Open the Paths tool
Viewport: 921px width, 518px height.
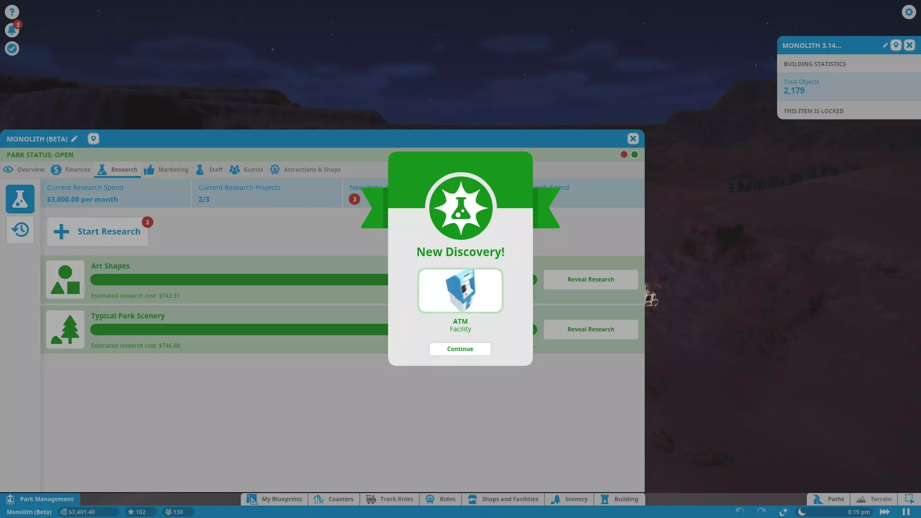point(828,499)
